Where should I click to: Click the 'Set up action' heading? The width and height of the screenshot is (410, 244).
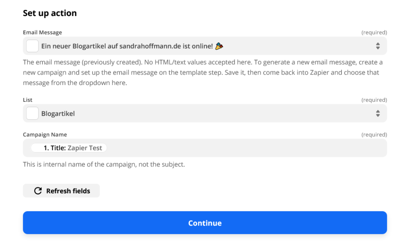[50, 13]
